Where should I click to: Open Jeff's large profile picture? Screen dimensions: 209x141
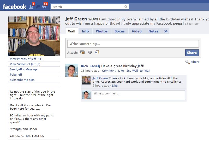(34, 36)
